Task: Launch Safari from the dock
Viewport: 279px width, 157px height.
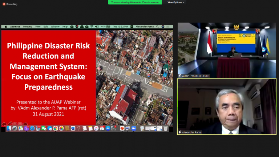Action: coord(32,128)
